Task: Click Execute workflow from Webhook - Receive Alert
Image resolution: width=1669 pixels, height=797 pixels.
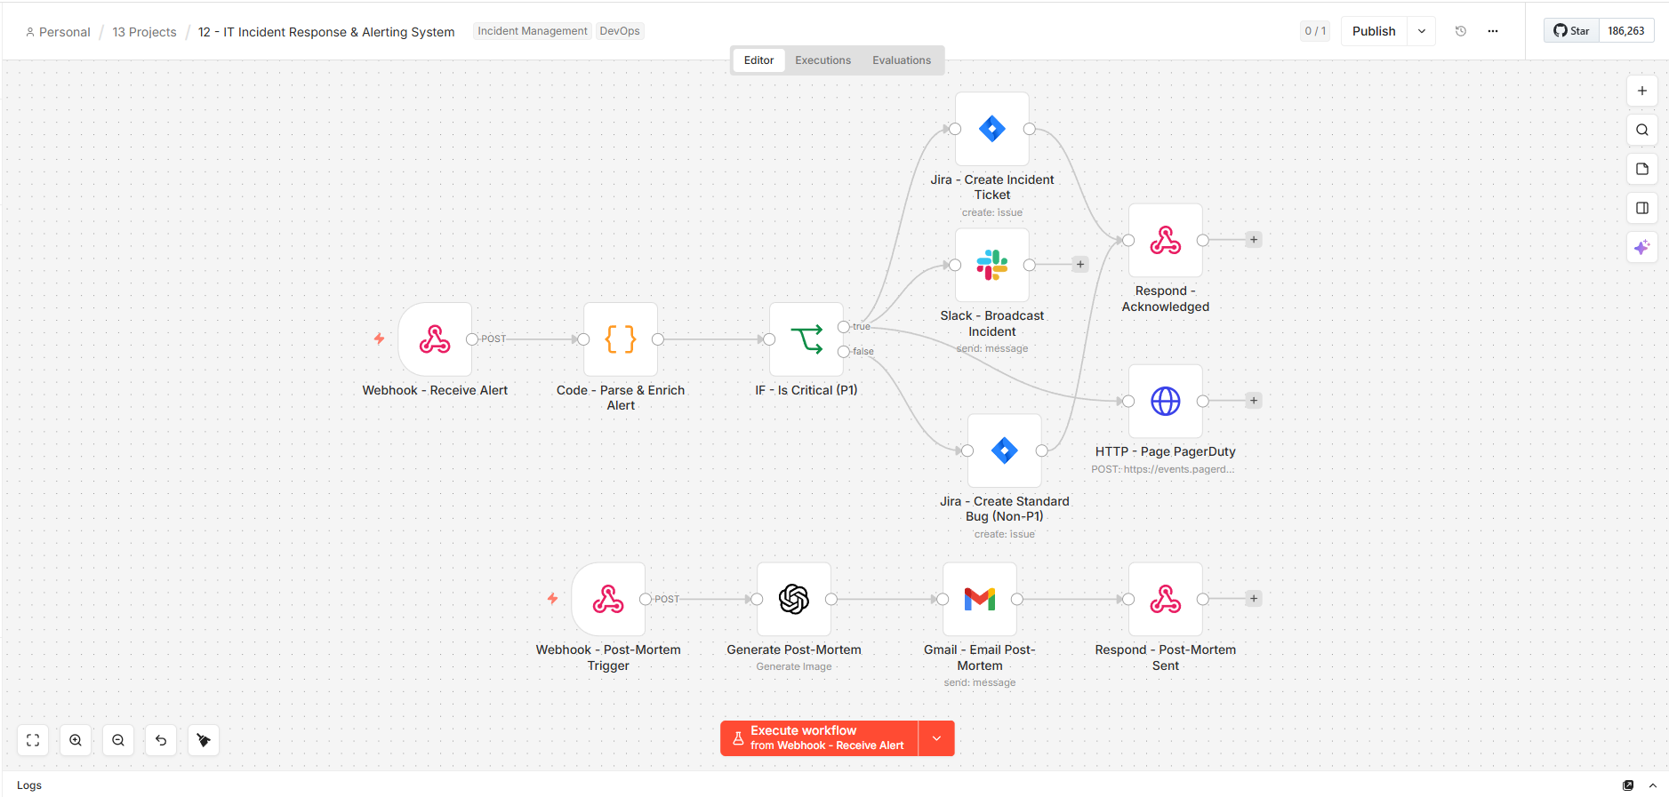Action: tap(819, 738)
